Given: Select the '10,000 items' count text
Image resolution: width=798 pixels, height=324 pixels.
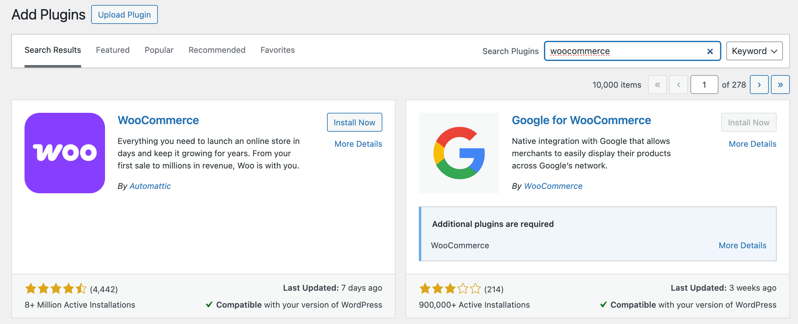Looking at the screenshot, I should (617, 85).
